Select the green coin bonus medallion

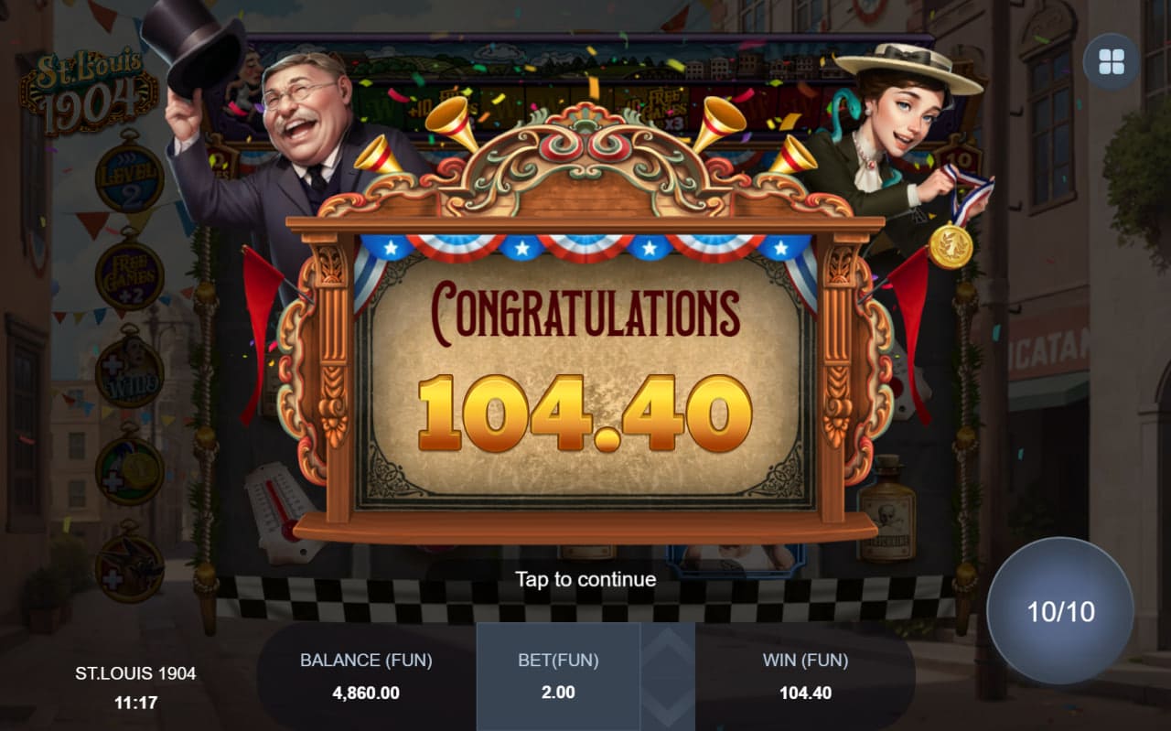(129, 468)
